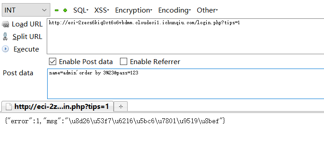Focus the Post data text field
This screenshot has height=164, width=324.
[186, 84]
